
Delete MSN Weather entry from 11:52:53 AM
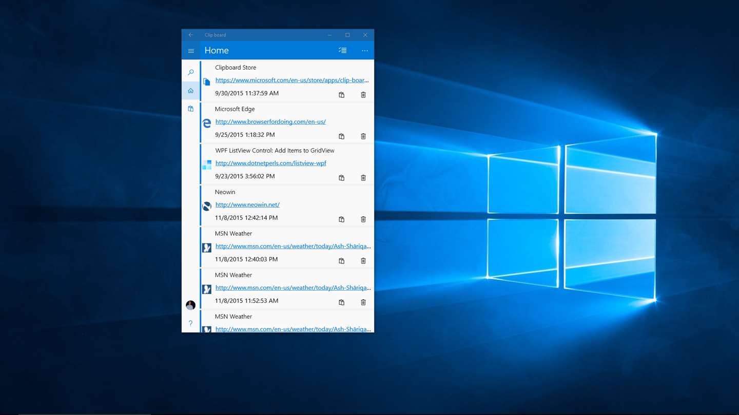[x=363, y=302]
